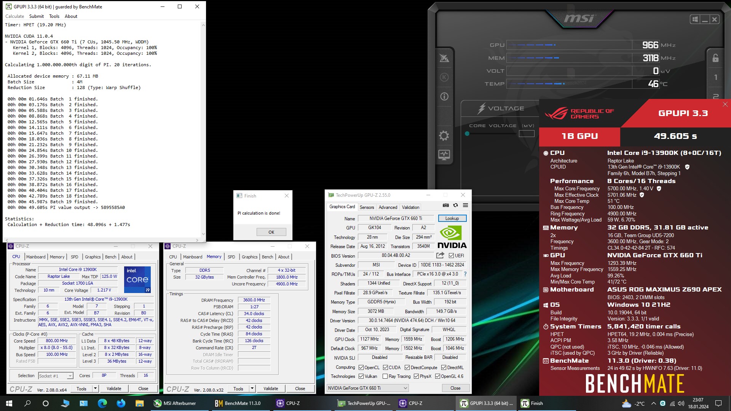Open the SPD tab in CPU-Z Memory window
731x411 pixels.
coord(231,257)
